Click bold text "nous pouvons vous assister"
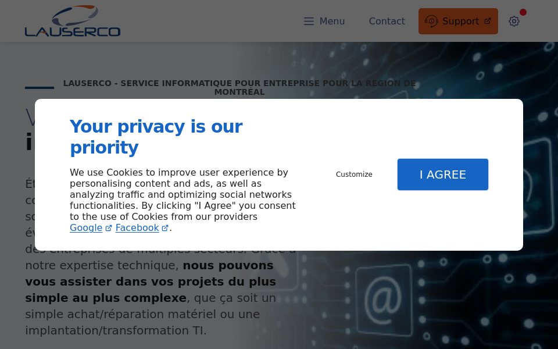The image size is (558, 349). point(228,266)
